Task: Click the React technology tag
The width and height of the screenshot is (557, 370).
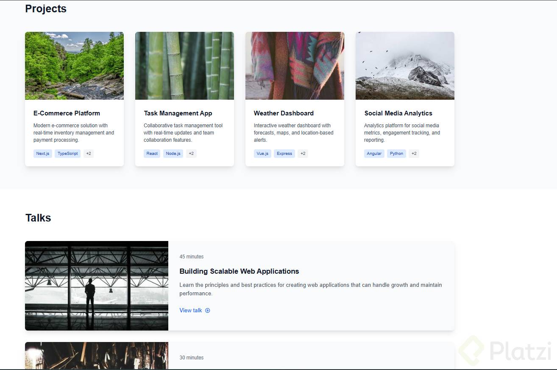Action: [152, 154]
